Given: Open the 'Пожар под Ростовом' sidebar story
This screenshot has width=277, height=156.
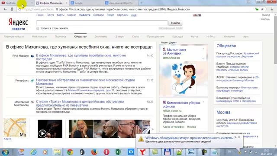Looking at the screenshot, I should coord(238,55).
